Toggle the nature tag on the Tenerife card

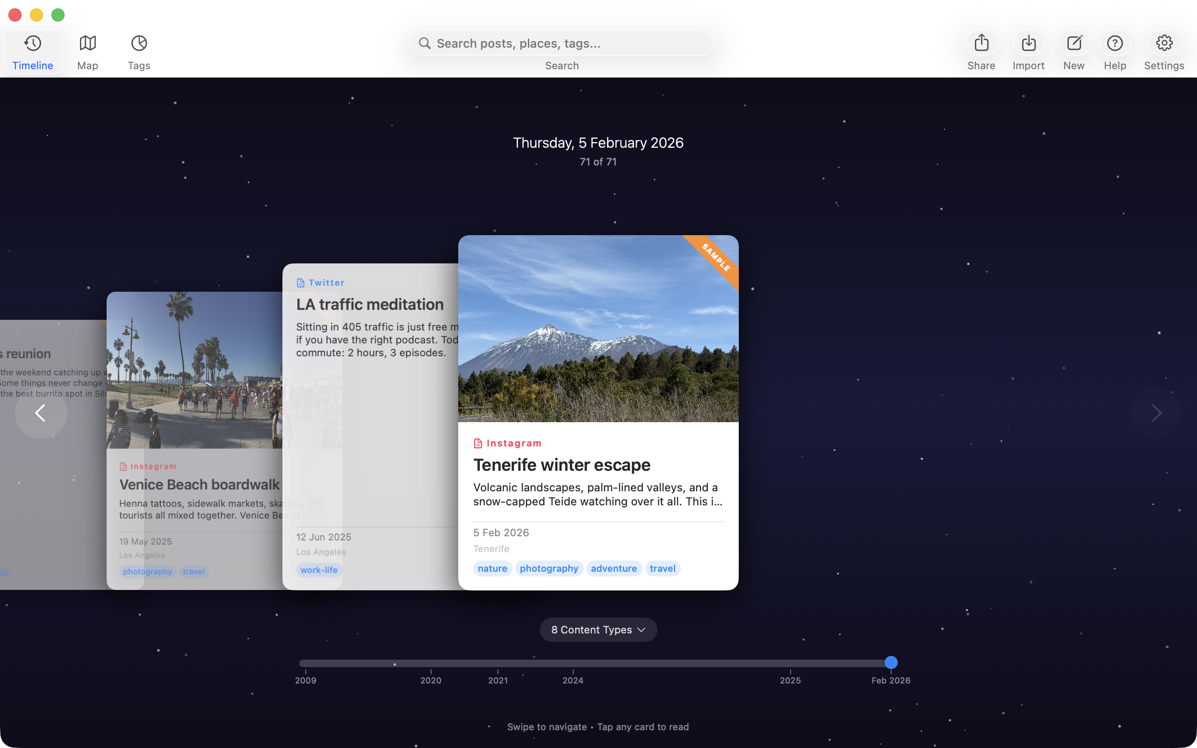pyautogui.click(x=492, y=568)
